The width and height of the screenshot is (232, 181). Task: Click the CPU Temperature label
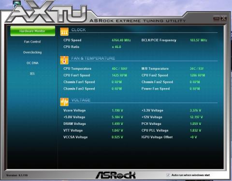(x=77, y=69)
